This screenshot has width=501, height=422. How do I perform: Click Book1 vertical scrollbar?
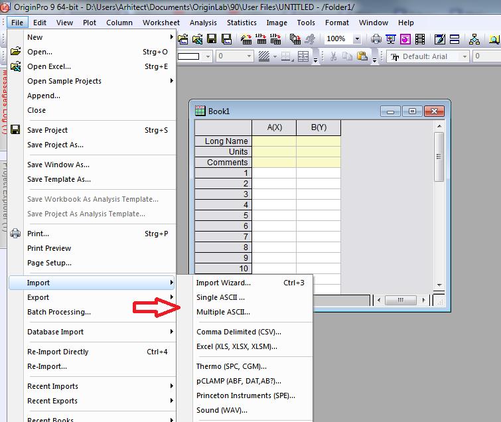coord(439,199)
